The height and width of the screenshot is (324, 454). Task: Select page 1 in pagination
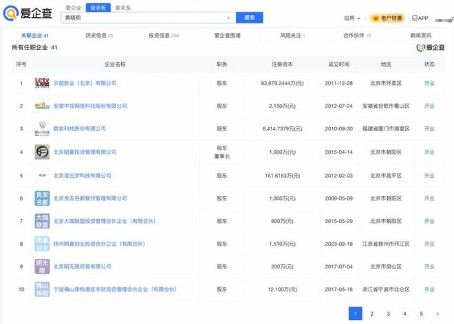click(355, 314)
